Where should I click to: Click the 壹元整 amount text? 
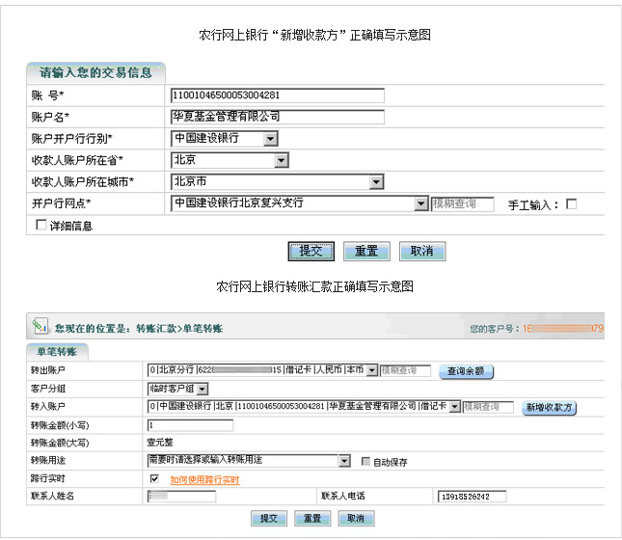[160, 443]
